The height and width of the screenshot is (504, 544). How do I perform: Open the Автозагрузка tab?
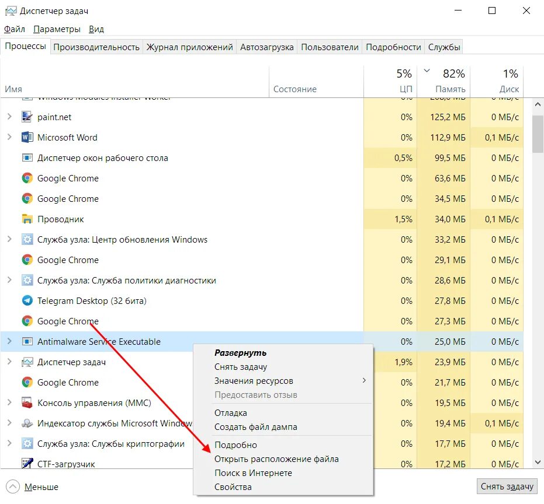pos(266,47)
